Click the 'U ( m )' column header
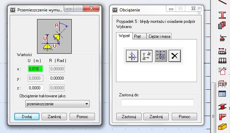Image resolution: width=230 pixels, height=133 pixels. [34, 61]
